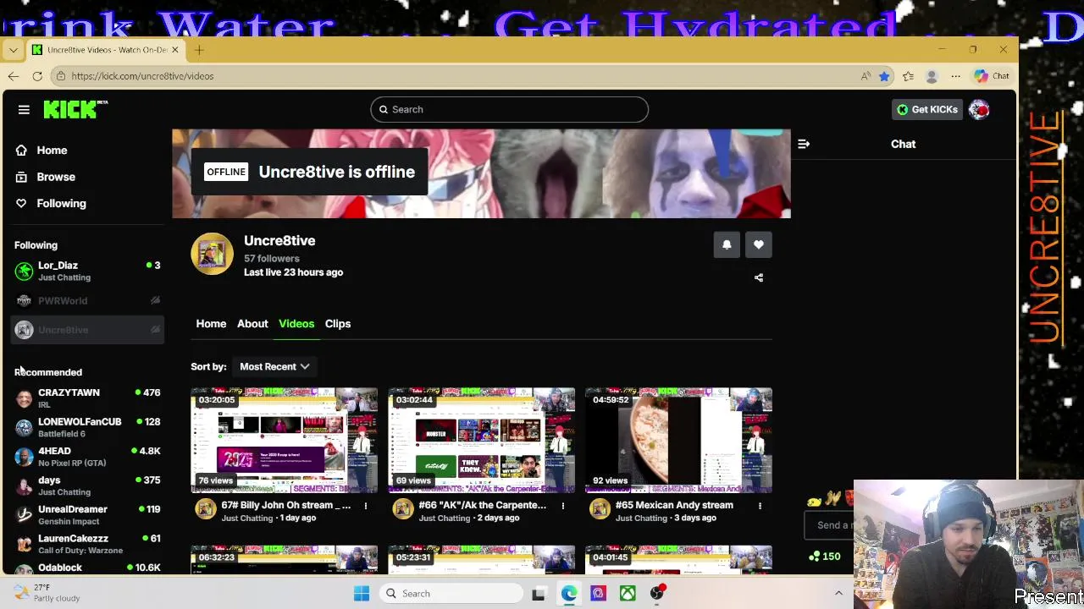The height and width of the screenshot is (609, 1084).
Task: Click the KICK logo
Action: click(75, 109)
